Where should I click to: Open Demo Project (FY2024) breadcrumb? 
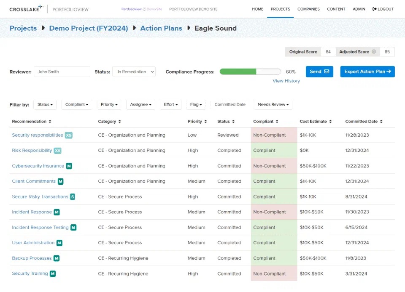pos(88,28)
